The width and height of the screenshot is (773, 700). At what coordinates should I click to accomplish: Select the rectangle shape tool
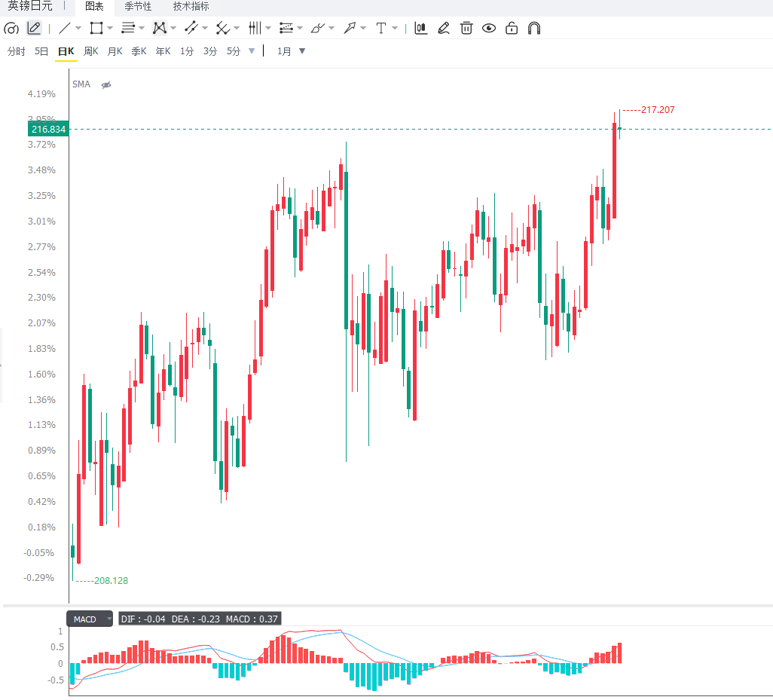[x=96, y=28]
